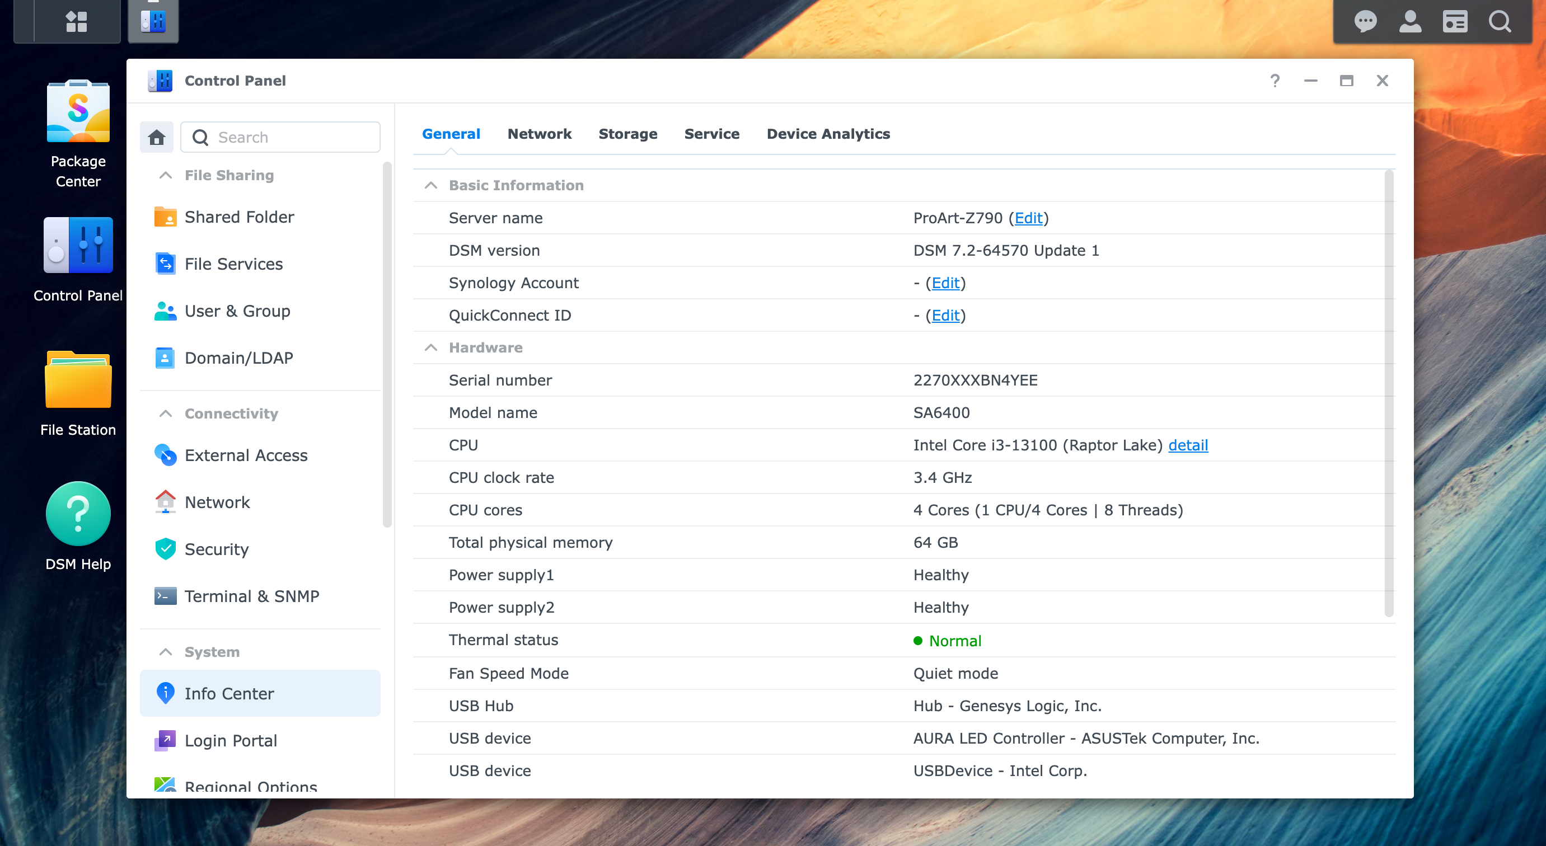
Task: Open CPU detail link
Action: click(1188, 445)
